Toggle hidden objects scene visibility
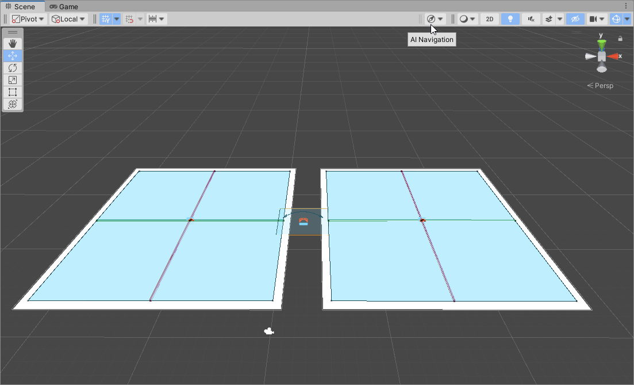The width and height of the screenshot is (634, 385). (x=574, y=19)
